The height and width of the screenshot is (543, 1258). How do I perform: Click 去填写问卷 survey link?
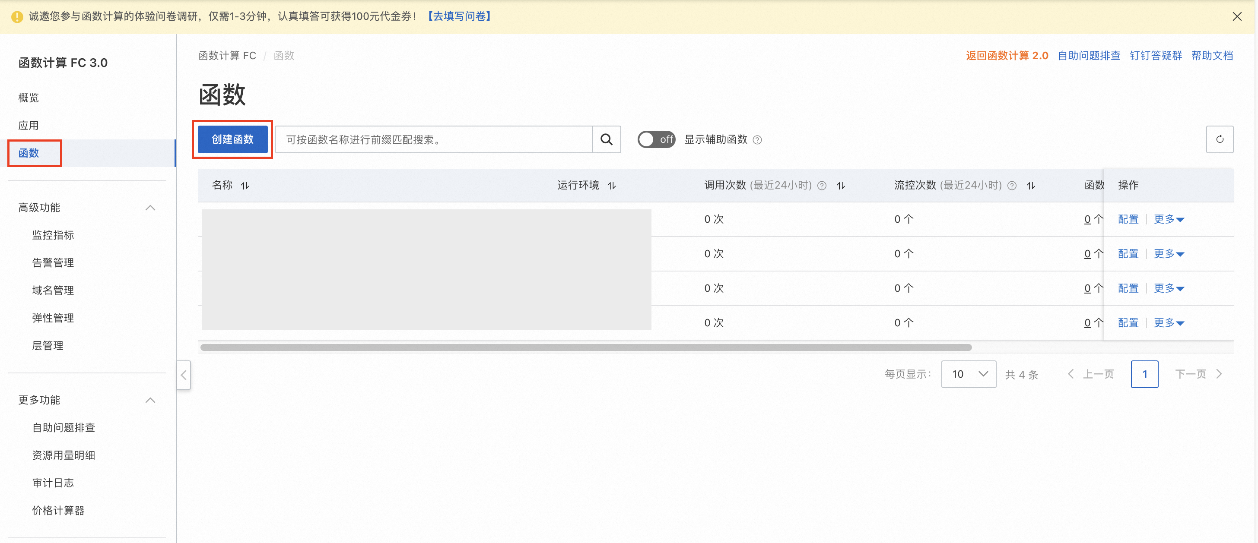(x=459, y=16)
